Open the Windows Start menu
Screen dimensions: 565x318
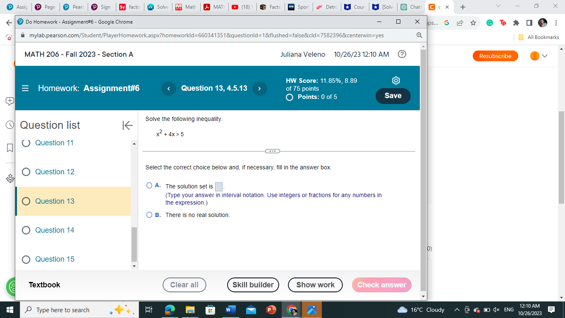pos(10,310)
